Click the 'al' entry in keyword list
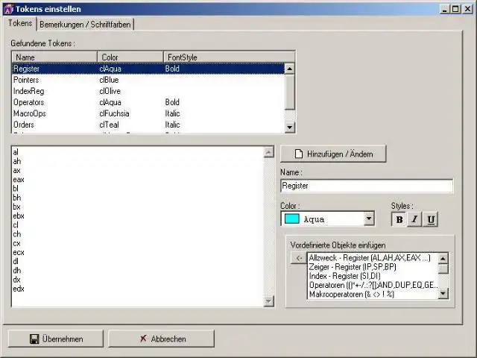This screenshot has height=358, width=477. coord(16,152)
